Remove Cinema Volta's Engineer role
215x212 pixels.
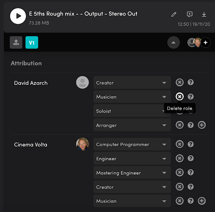point(180,158)
